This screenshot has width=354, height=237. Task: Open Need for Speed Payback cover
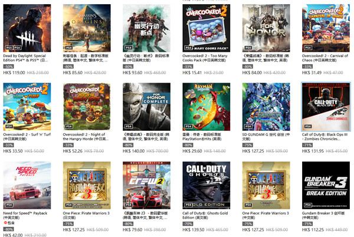[27, 185]
